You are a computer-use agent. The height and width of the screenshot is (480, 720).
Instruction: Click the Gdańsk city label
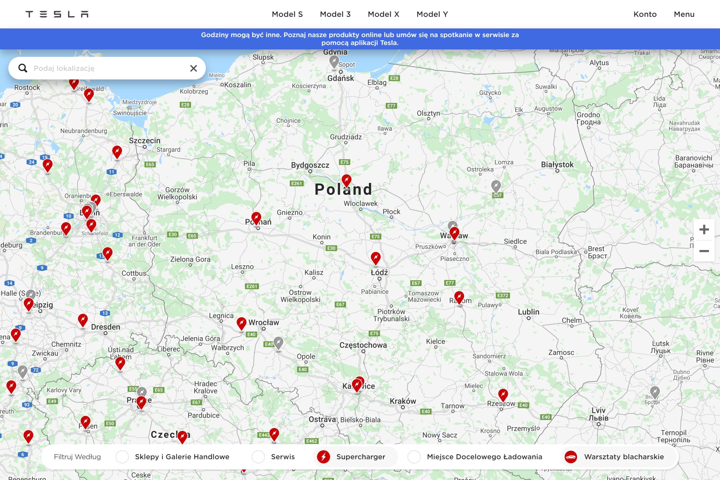tap(341, 78)
